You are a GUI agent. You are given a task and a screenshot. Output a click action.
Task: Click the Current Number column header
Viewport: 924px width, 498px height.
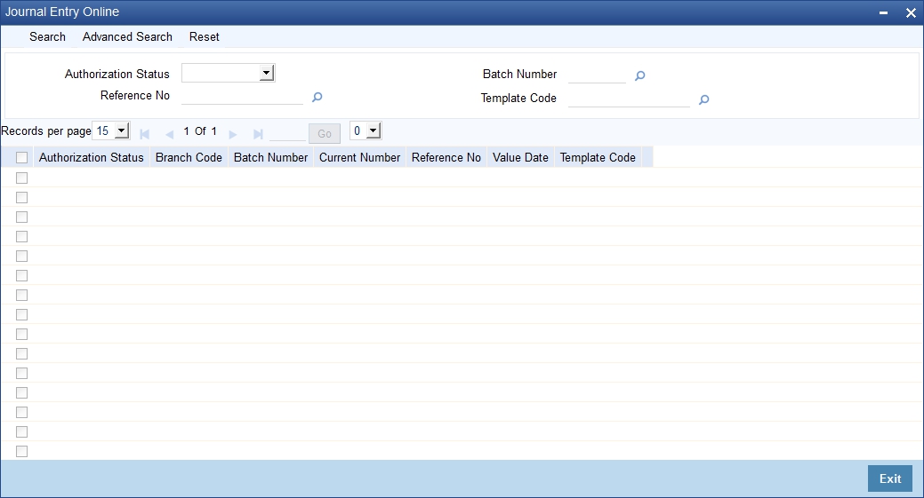click(x=359, y=158)
